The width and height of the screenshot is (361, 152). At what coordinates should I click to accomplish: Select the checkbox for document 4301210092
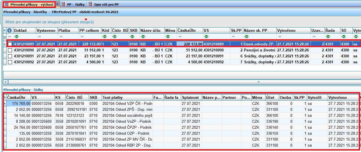tap(10, 62)
